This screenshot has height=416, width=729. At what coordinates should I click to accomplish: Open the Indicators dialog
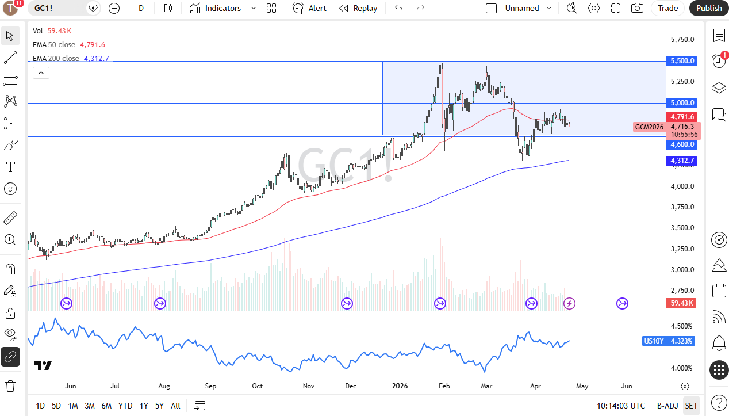point(216,8)
